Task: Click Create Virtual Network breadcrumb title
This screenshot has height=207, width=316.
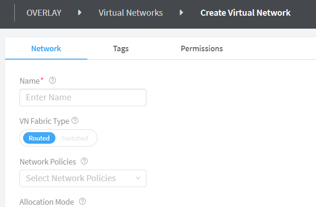Action: (x=245, y=12)
